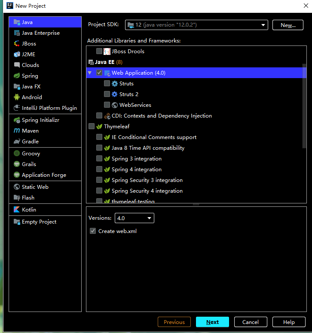Image resolution: width=312 pixels, height=333 pixels.
Task: Click the Web Application framework icon
Action: (x=107, y=73)
